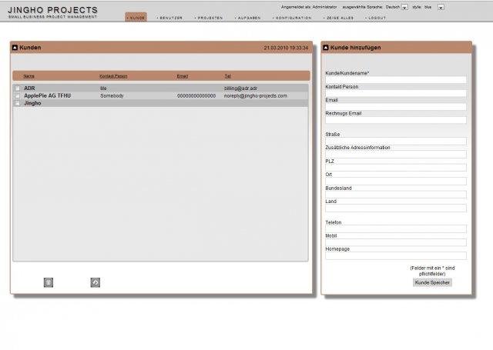Tick the checkbox for customer Jingho
The image size is (493, 350).
18,103
